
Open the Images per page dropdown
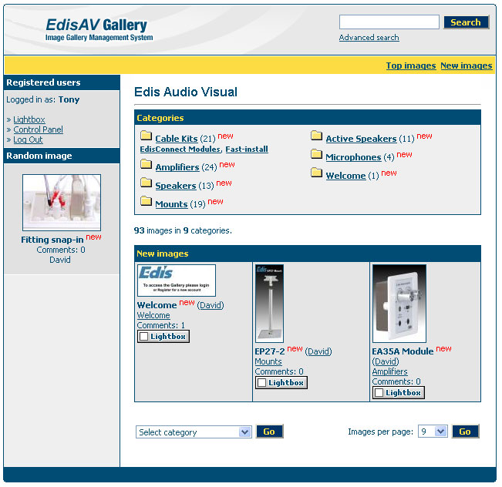[x=433, y=432]
